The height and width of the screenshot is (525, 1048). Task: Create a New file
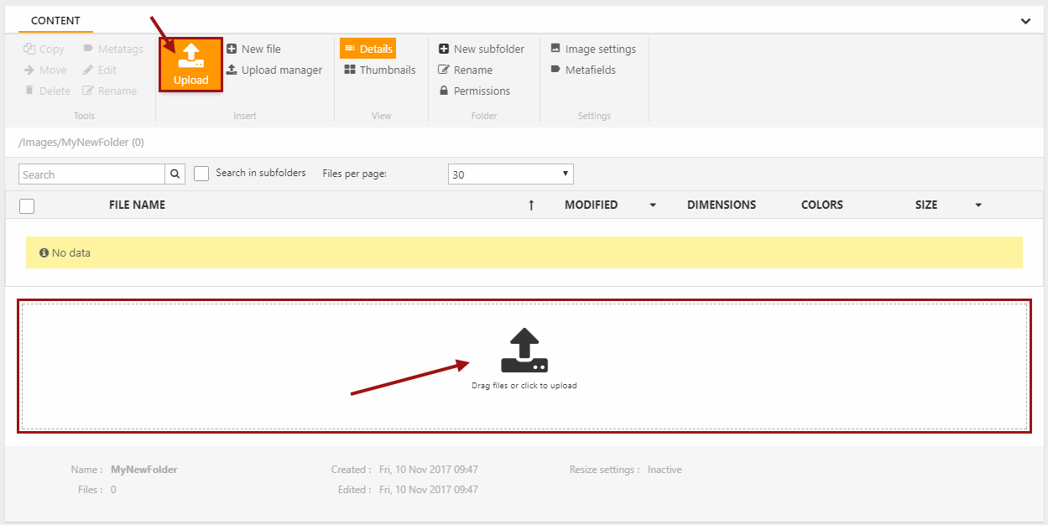coord(253,49)
